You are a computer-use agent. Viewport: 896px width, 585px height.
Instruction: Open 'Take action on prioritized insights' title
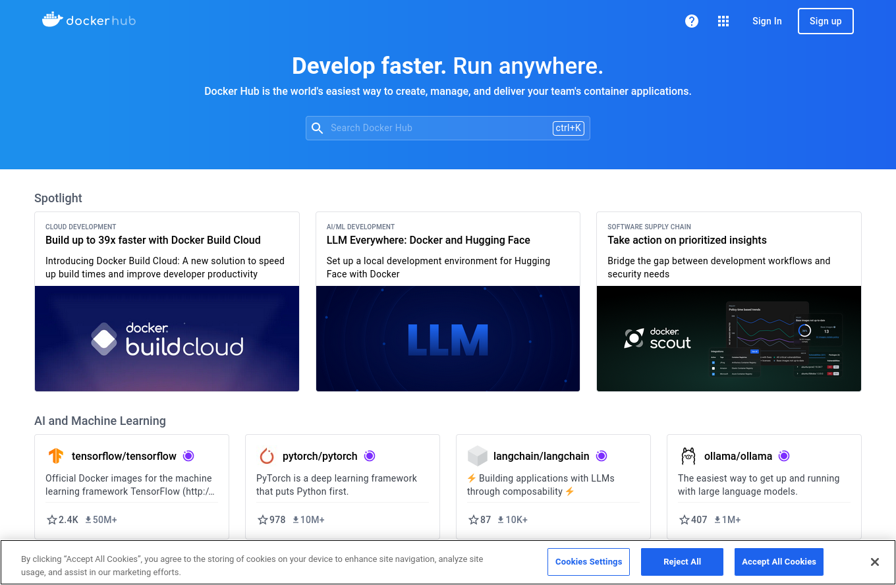pyautogui.click(x=687, y=240)
